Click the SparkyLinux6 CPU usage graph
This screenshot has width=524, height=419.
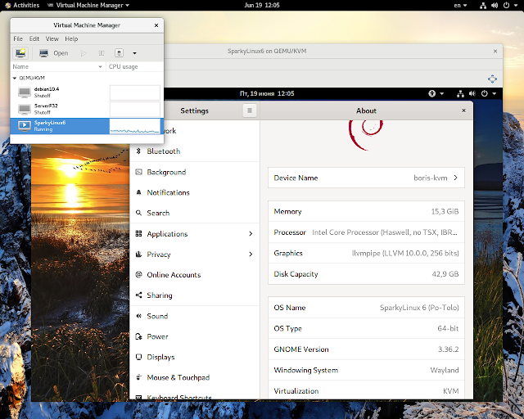135,126
